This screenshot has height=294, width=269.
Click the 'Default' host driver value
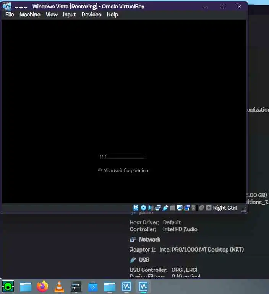pos(172,222)
